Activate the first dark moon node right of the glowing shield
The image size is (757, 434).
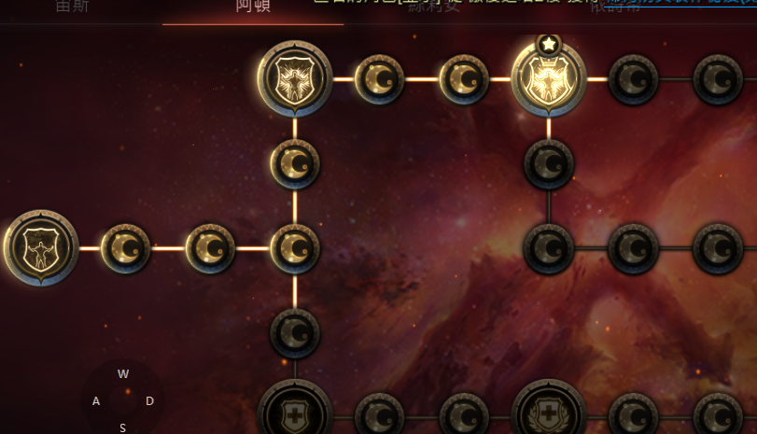tap(634, 79)
